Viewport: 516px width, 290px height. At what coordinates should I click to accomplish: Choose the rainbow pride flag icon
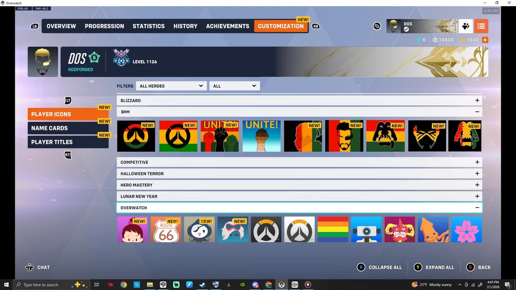point(333,229)
